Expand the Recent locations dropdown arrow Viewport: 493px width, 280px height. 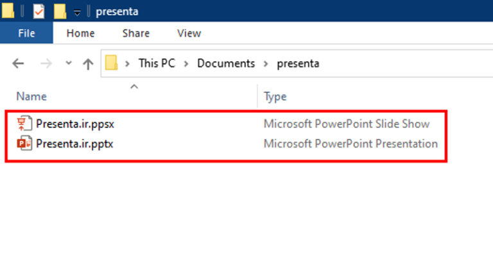tap(69, 63)
